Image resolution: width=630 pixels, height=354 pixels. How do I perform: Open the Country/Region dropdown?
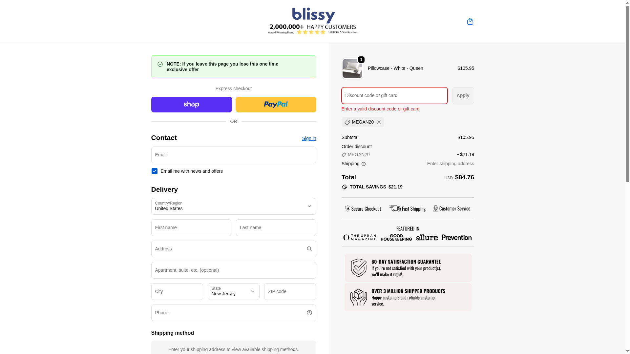coord(233,206)
